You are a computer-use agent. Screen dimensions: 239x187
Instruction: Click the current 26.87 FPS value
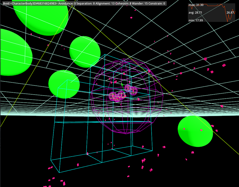[x=230, y=13]
